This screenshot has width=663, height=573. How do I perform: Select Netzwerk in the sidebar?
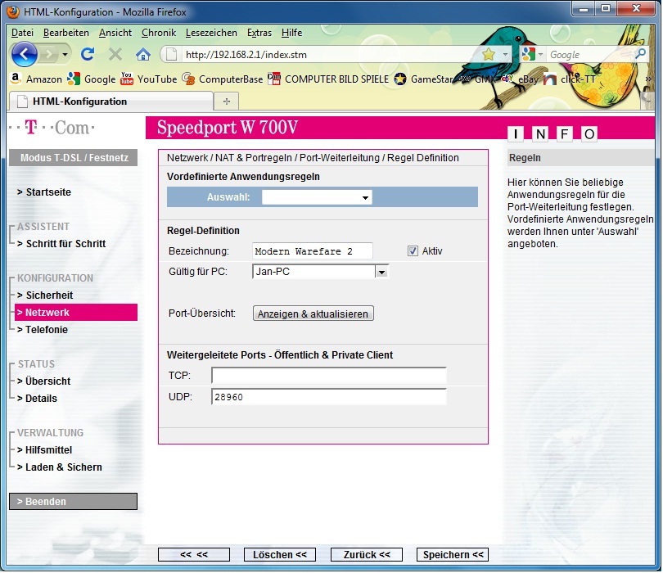[76, 313]
